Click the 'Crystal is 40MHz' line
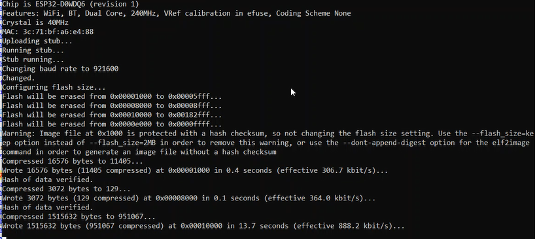 [x=35, y=22]
